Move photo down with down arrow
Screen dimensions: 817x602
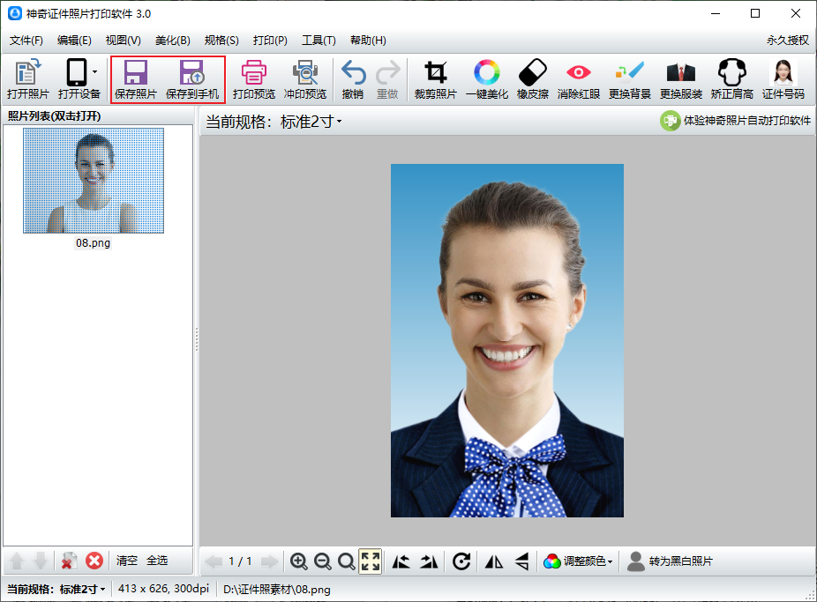[x=40, y=561]
